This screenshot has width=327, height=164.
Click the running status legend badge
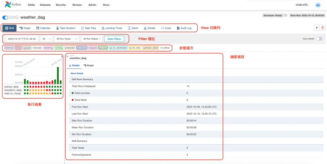click(x=59, y=48)
